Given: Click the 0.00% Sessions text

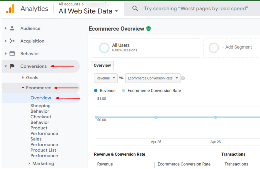Looking at the screenshot, I should pos(124,50).
